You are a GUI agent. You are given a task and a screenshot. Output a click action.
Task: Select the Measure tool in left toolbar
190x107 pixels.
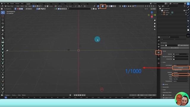point(3,38)
